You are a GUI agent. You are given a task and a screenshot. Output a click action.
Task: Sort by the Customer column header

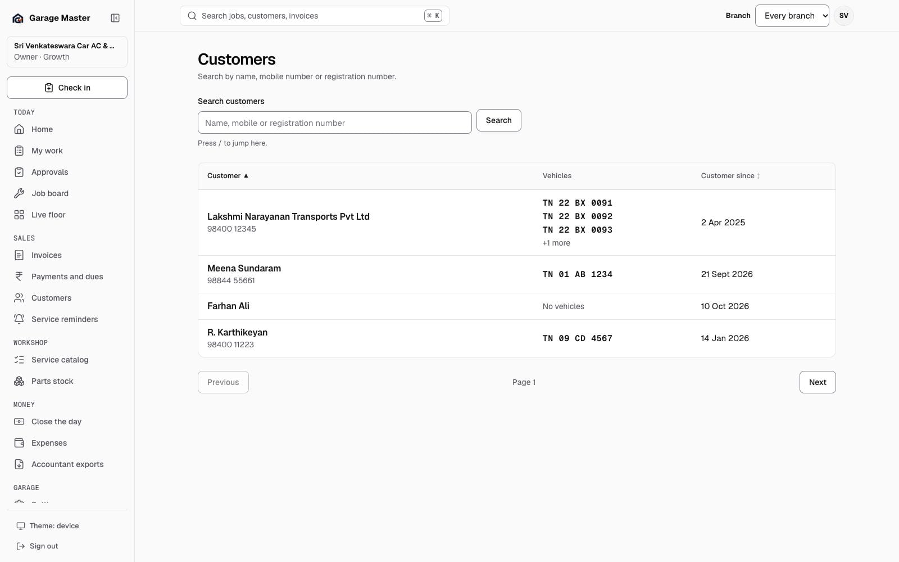228,176
